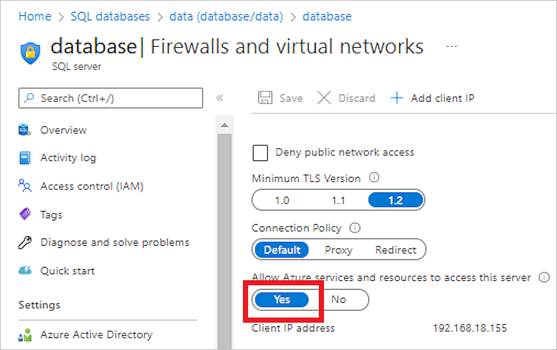Choose the Proxy connection policy

(x=338, y=250)
